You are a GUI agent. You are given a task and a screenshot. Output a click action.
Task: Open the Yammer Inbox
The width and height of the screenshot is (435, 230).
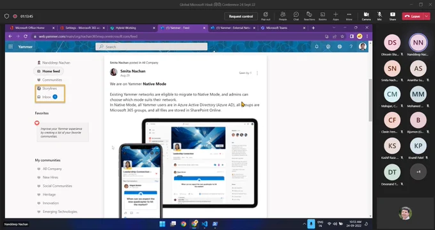pyautogui.click(x=47, y=97)
